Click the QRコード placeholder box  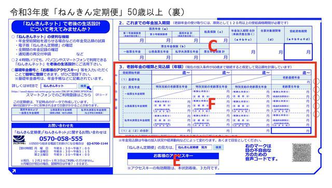pyautogui.click(x=102, y=95)
